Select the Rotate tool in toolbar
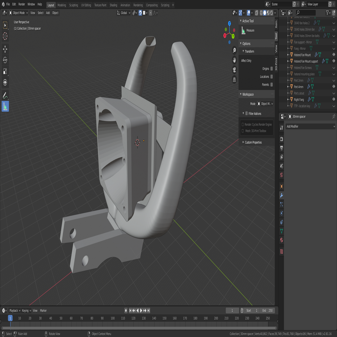This screenshot has width=337, height=337. pos(5,60)
